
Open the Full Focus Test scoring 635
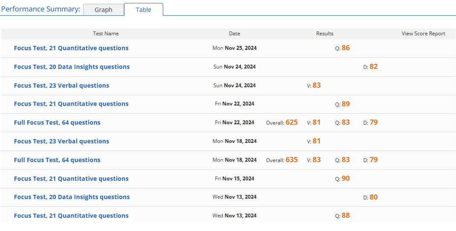[x=57, y=160]
